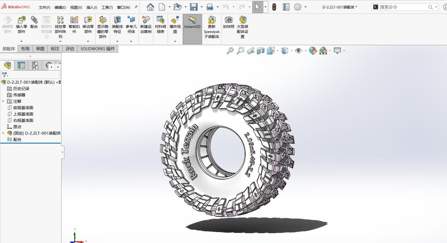Start 新建运动算例 new motion study
Image resolution: width=447 pixels, height=243 pixels.
tap(146, 25)
